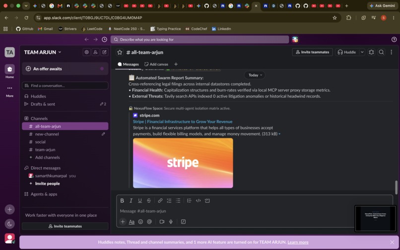The height and width of the screenshot is (250, 400).
Task: Record an audio clip with the microphone
Action: click(171, 222)
